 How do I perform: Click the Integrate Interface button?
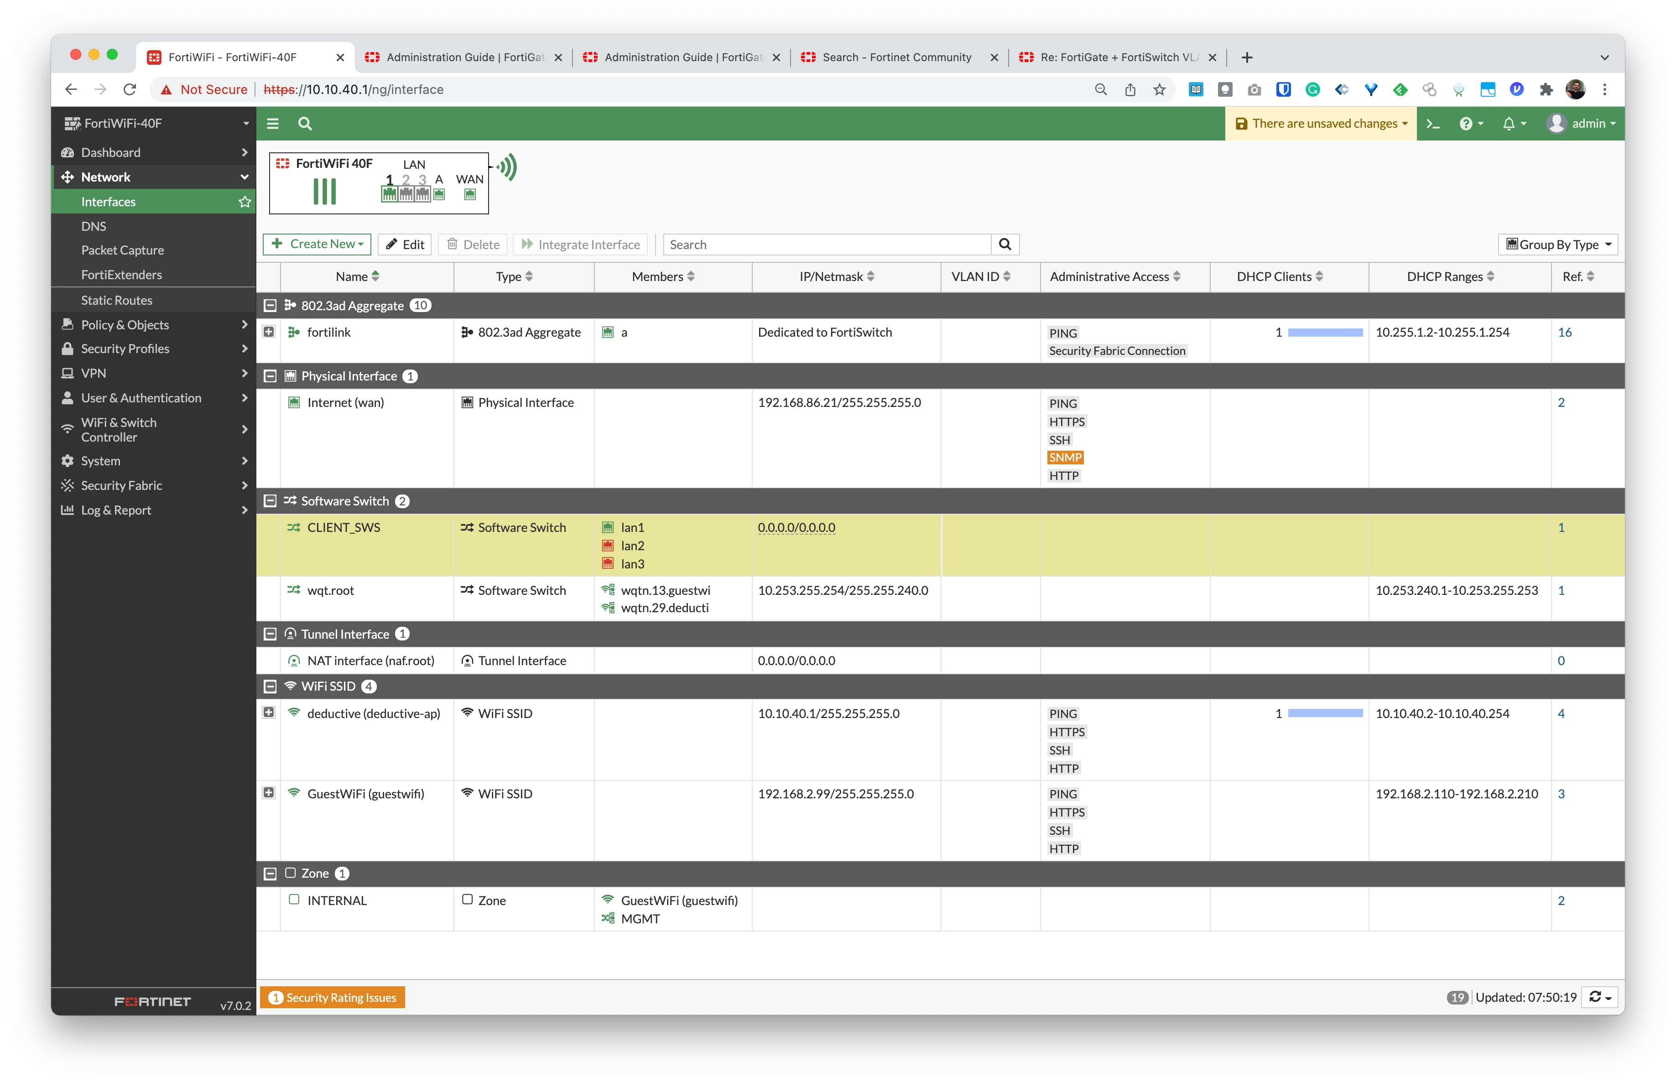(581, 244)
